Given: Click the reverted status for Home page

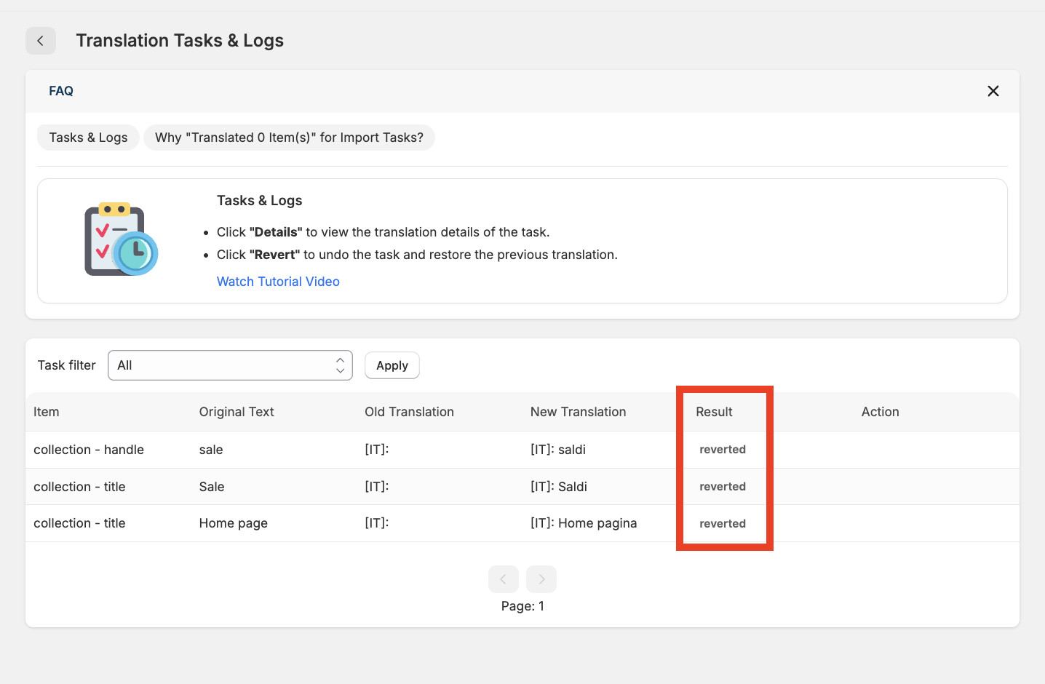Looking at the screenshot, I should tap(723, 524).
